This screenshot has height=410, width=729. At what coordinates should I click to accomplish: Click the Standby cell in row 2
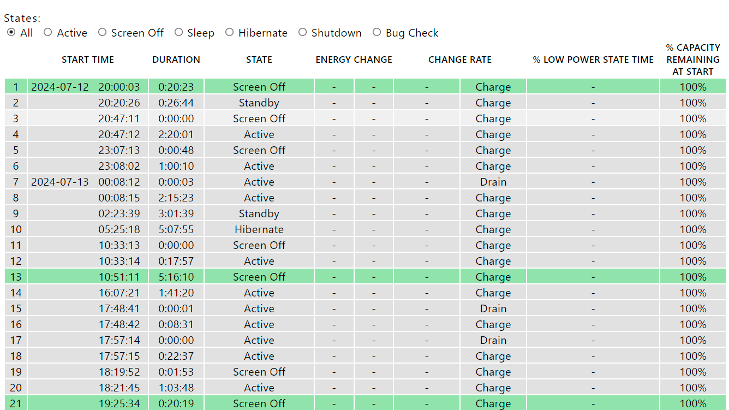click(259, 103)
